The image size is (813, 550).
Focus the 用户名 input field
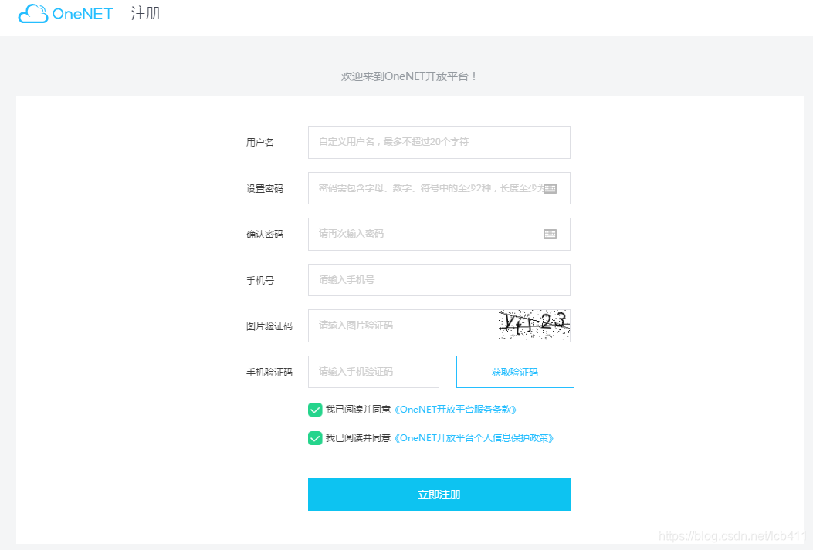(x=439, y=142)
